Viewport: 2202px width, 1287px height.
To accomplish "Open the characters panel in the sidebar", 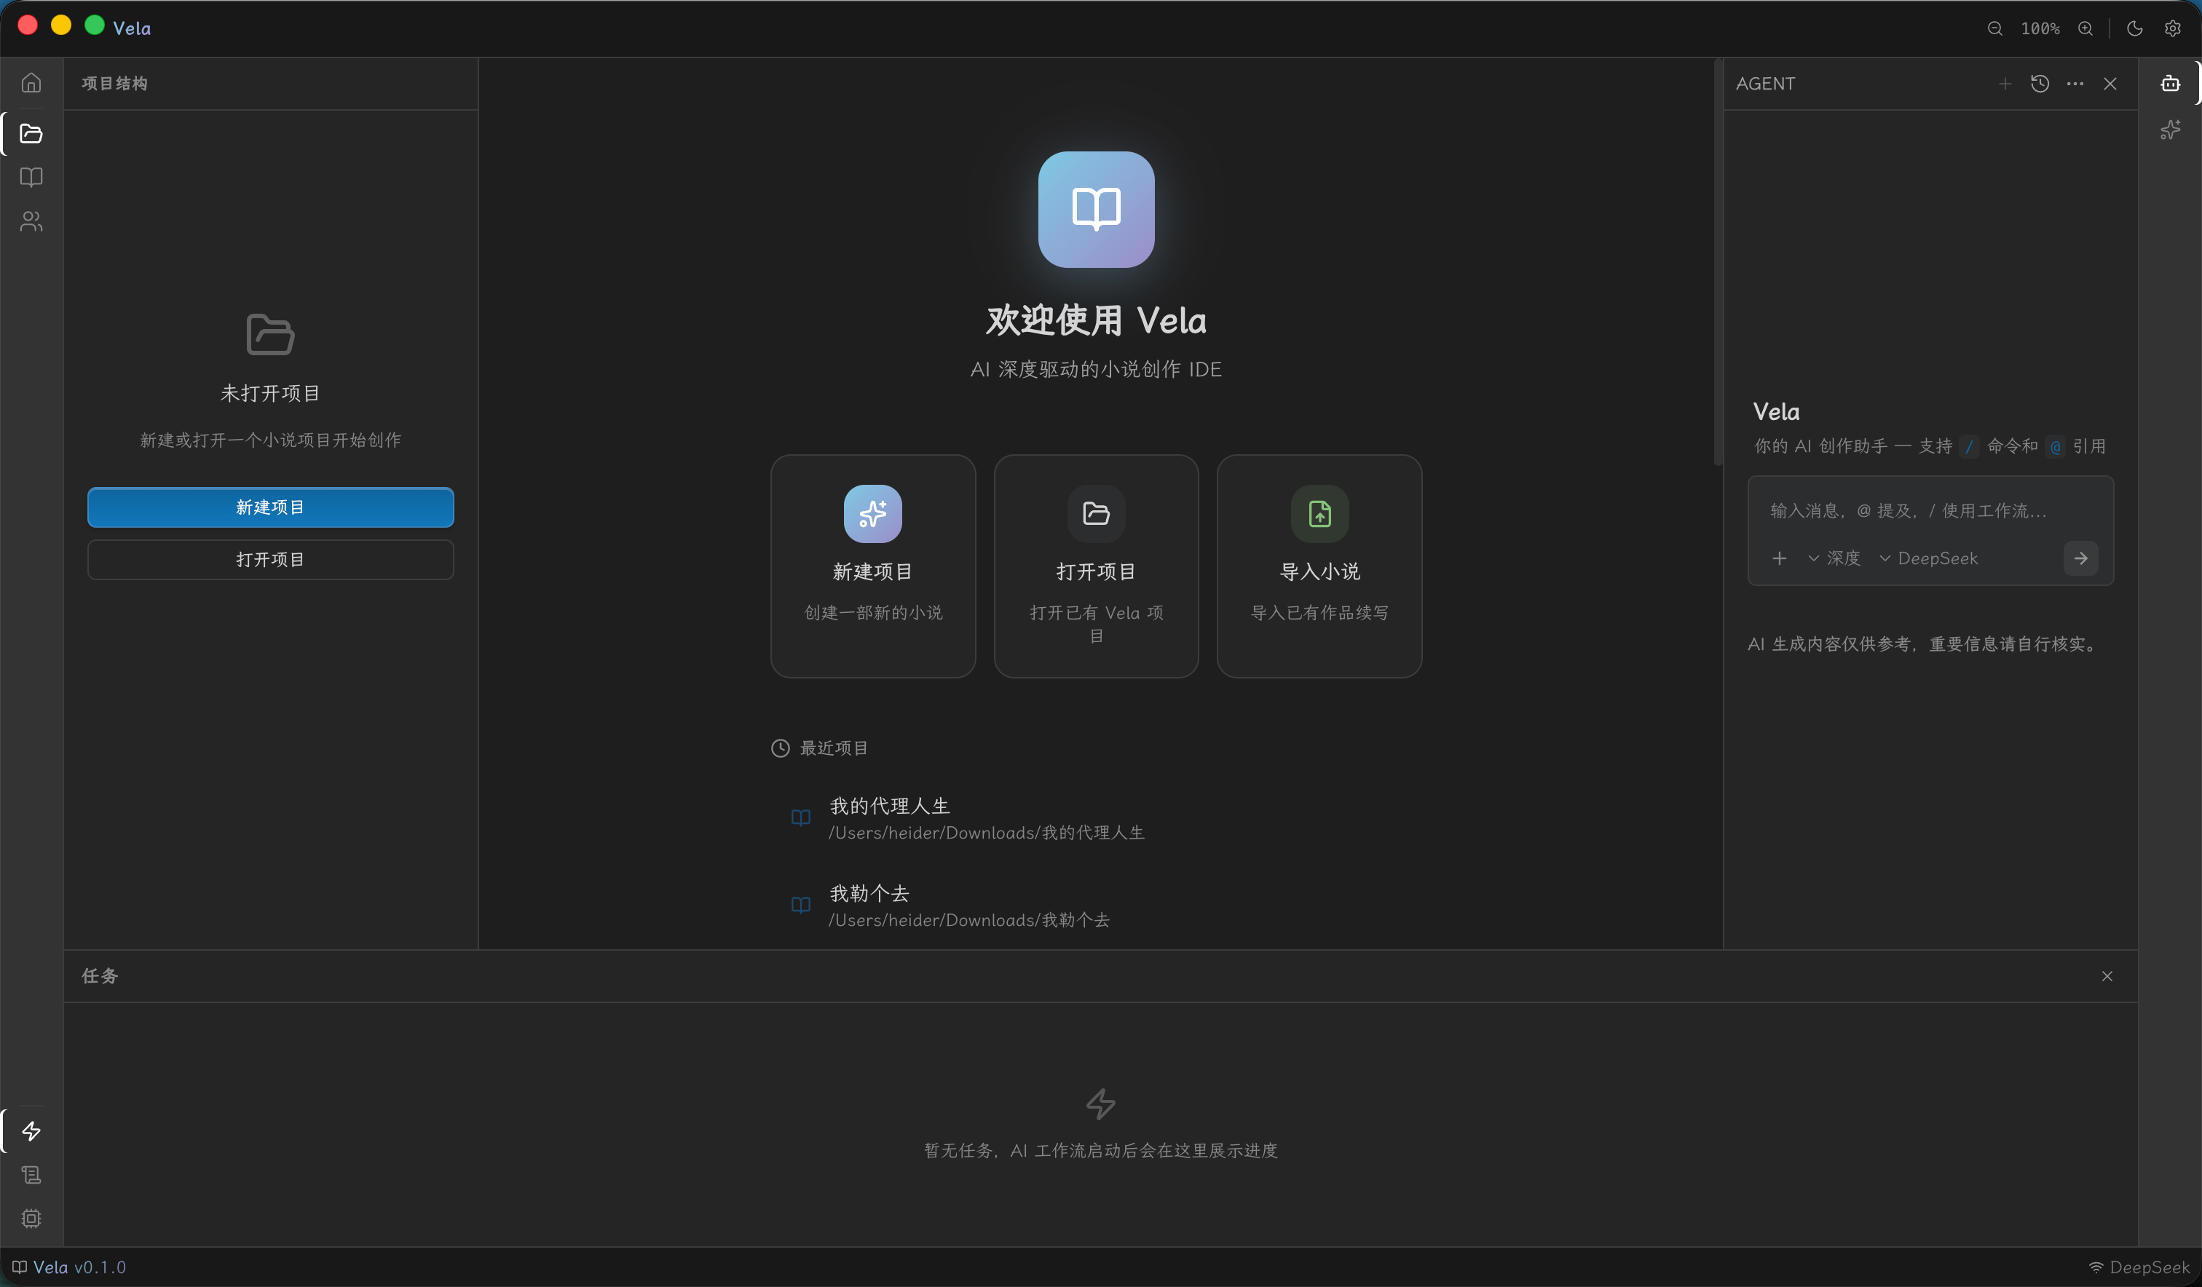I will point(31,221).
